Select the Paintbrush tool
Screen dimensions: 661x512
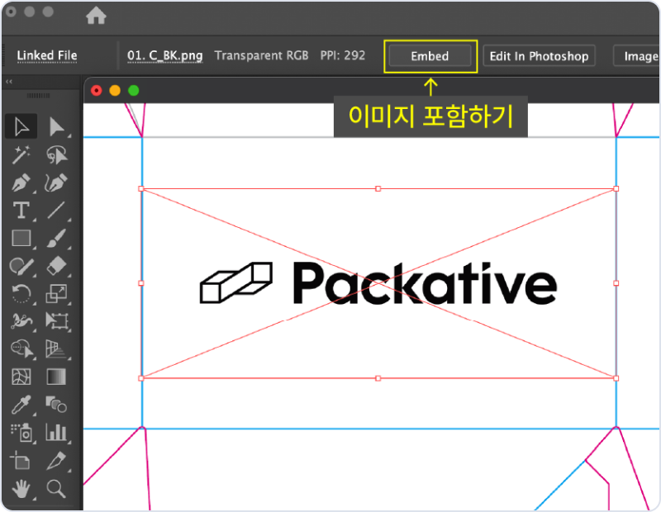tap(56, 238)
